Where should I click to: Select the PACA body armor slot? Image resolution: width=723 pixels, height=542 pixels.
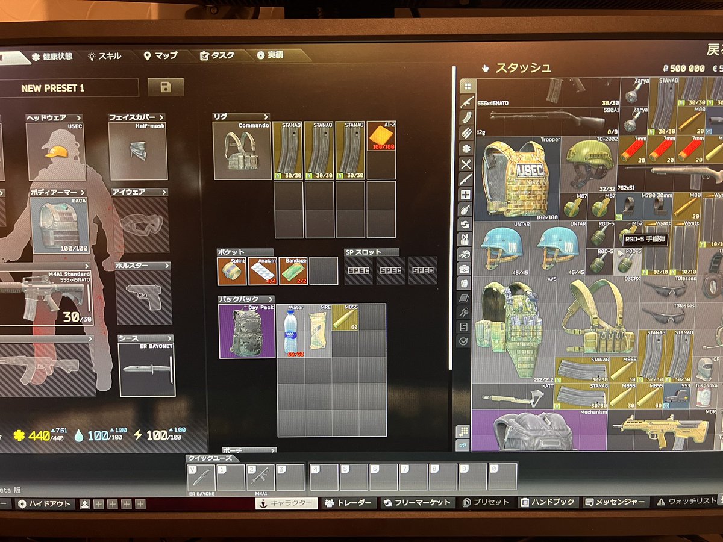(x=59, y=225)
